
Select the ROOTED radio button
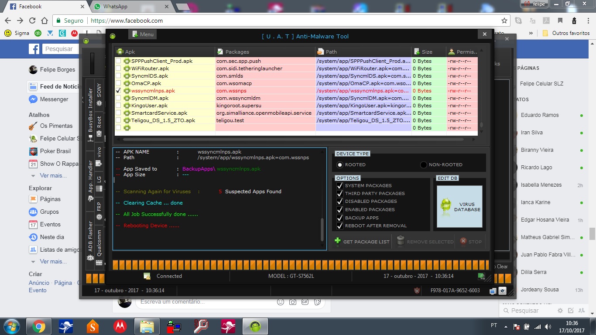tap(340, 165)
